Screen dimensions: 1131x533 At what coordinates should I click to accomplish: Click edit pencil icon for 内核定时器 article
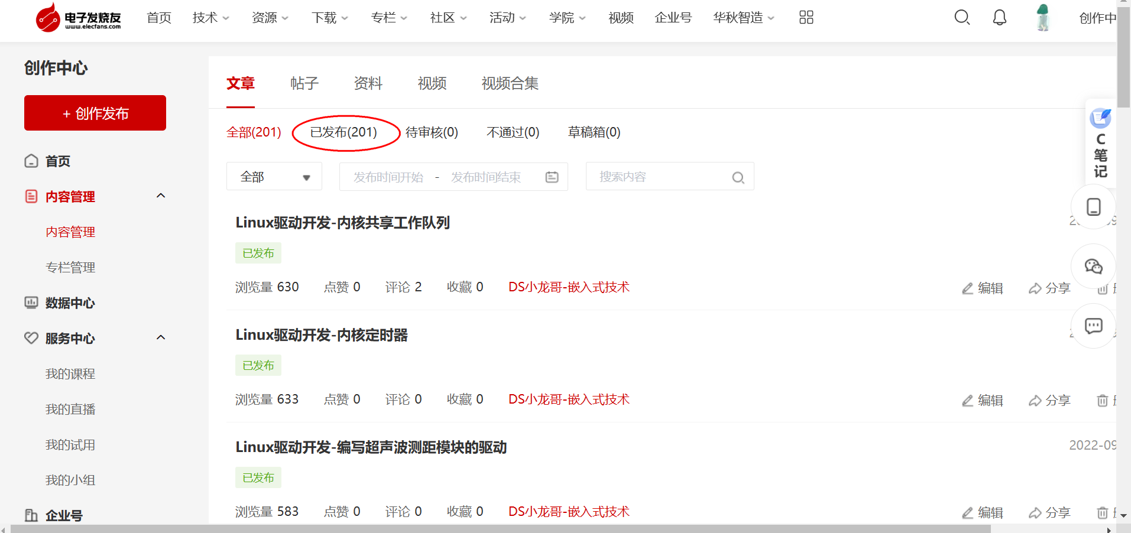pos(967,401)
